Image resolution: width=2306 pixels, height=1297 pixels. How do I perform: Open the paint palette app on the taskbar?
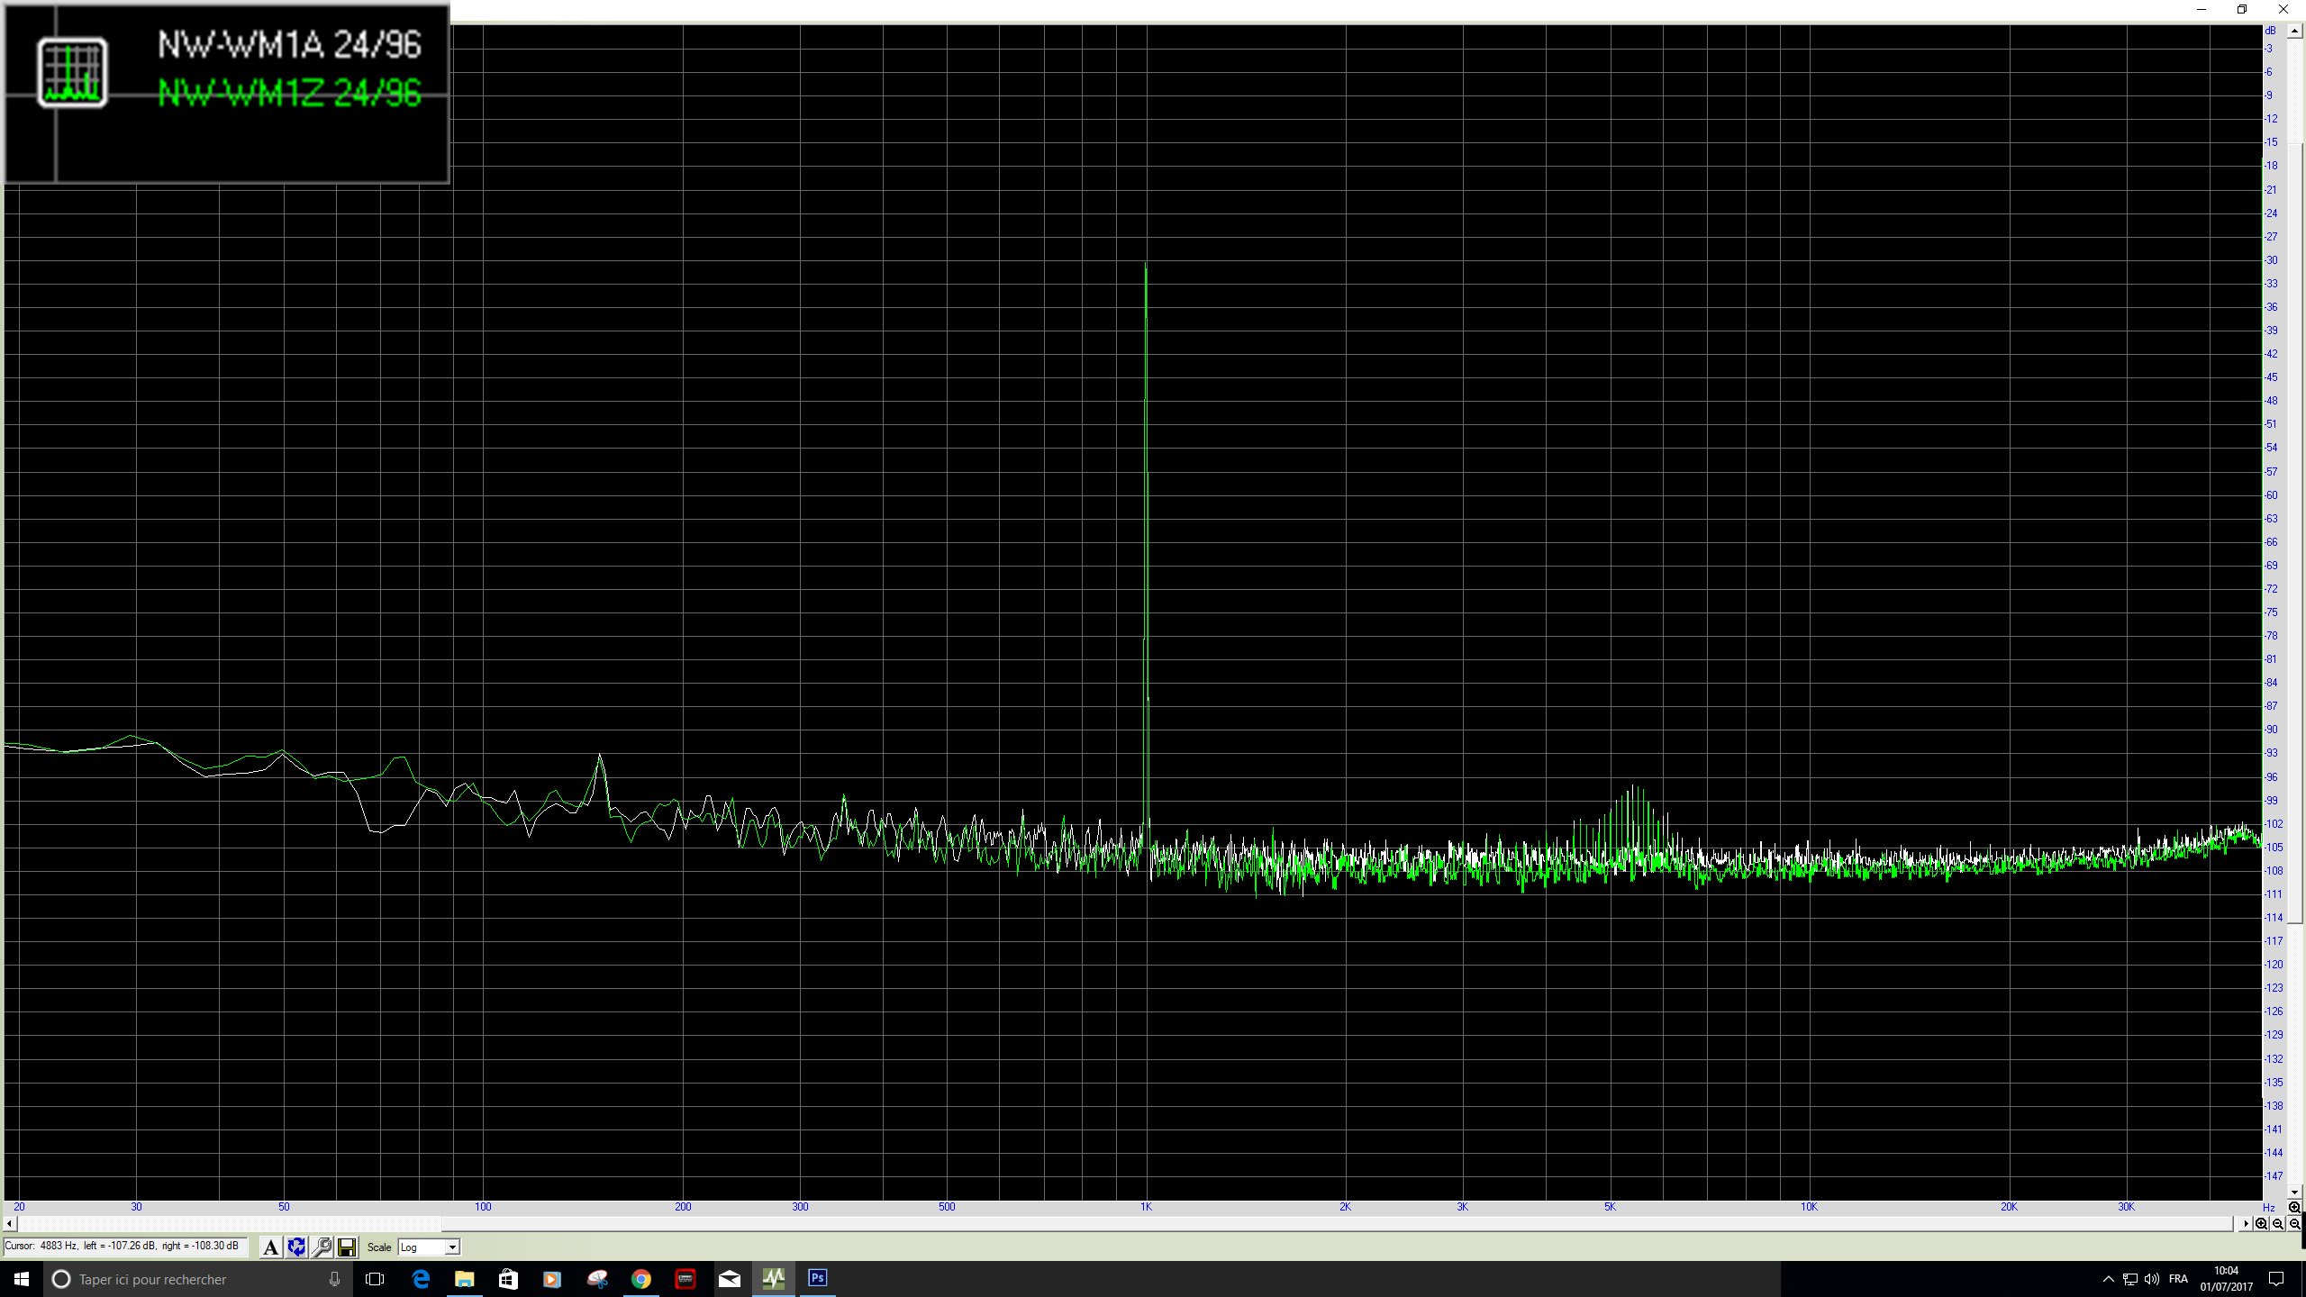click(x=597, y=1279)
